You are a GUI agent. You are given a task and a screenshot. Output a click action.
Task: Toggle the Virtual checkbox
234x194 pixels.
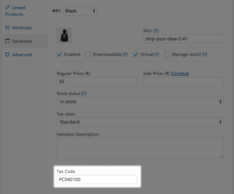[x=136, y=54]
